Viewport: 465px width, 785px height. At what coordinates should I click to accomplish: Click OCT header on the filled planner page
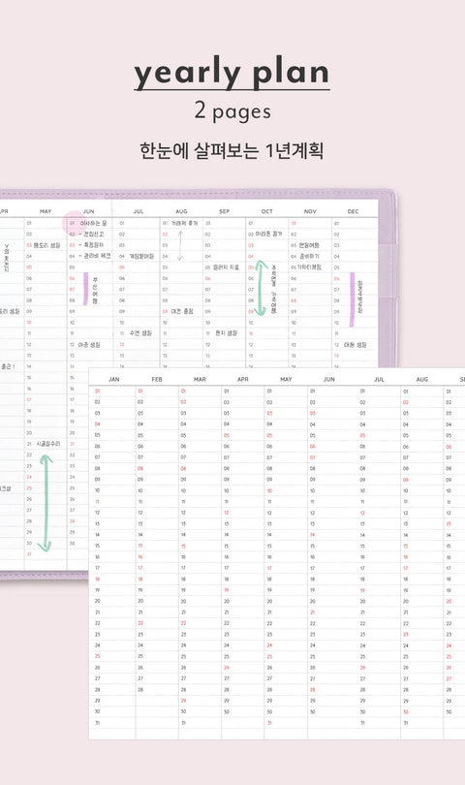pyautogui.click(x=267, y=211)
